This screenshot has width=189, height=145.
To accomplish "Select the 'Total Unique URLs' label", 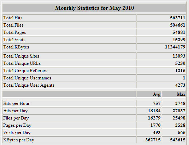I will [22, 63].
